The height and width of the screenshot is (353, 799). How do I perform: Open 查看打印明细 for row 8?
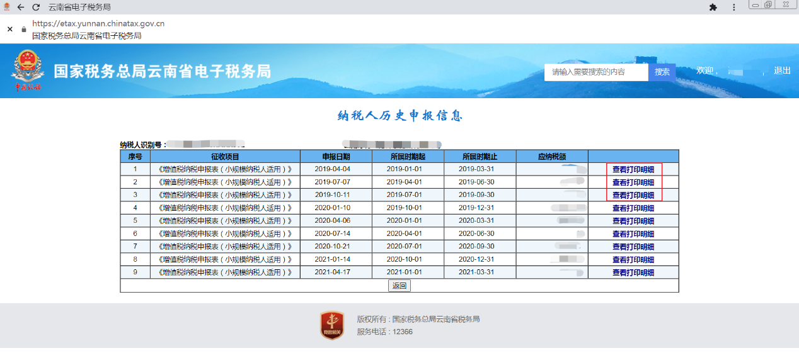tap(633, 260)
